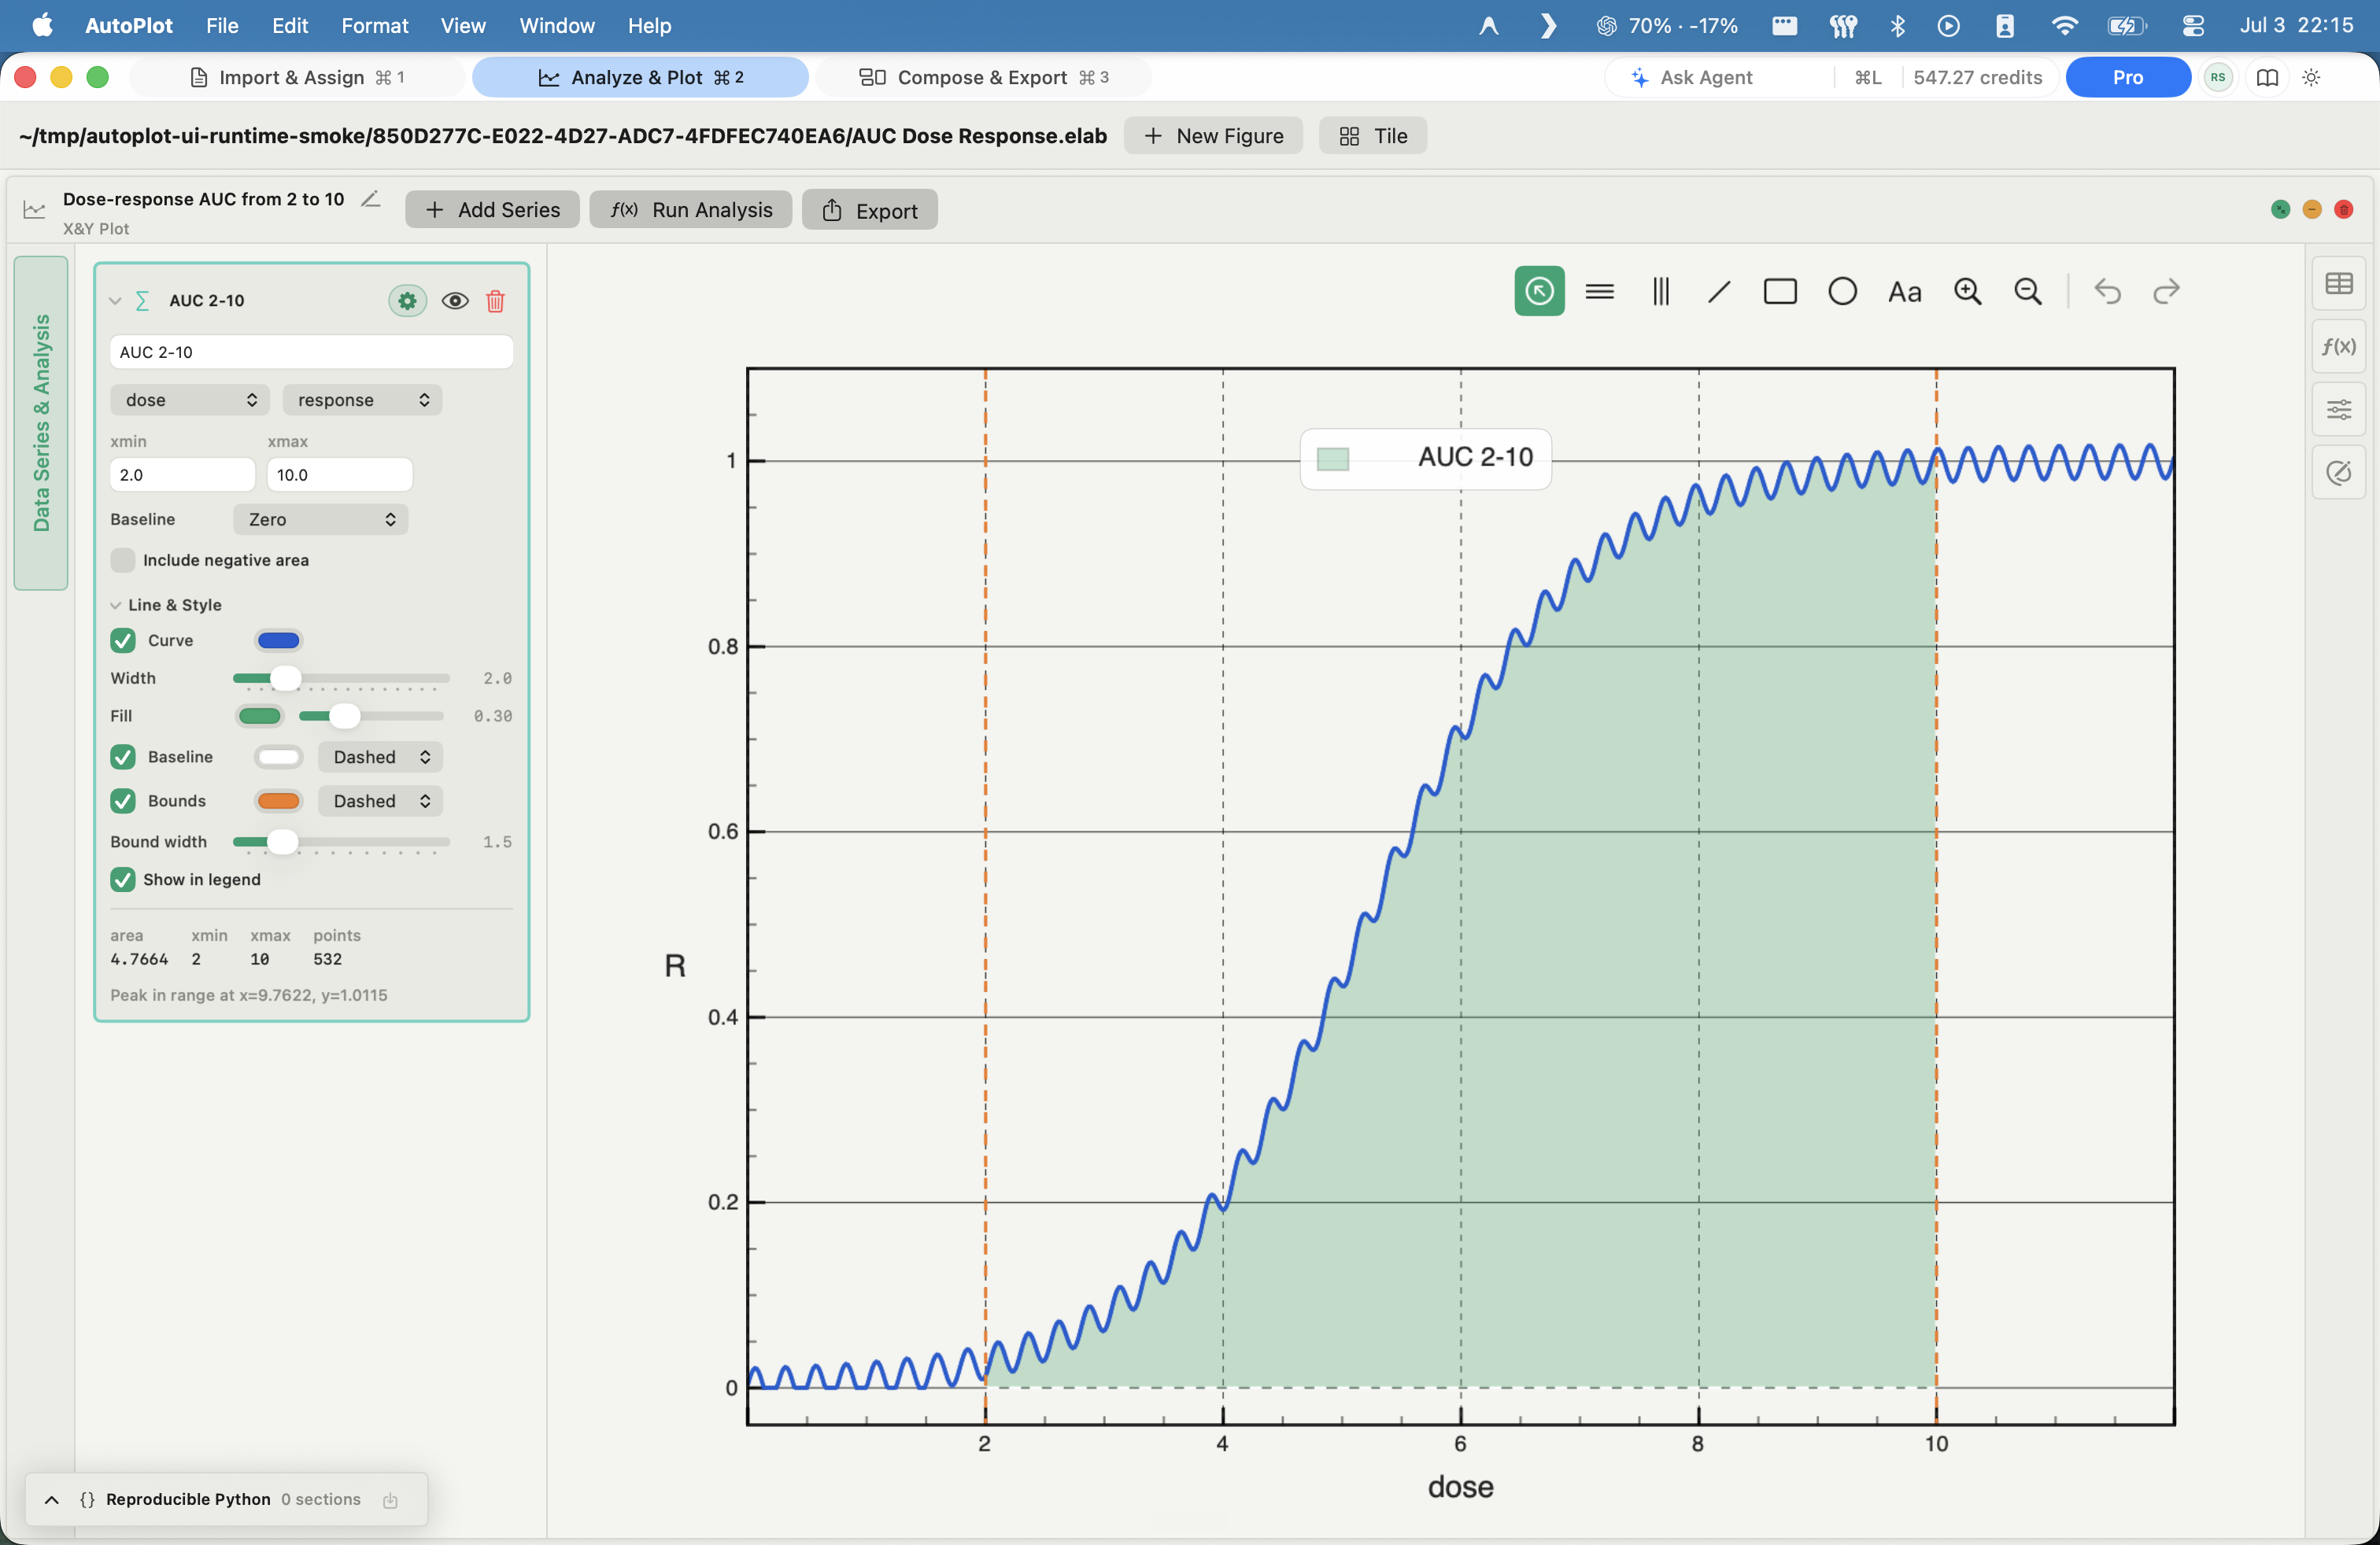Click the xmin input field

pyautogui.click(x=183, y=474)
